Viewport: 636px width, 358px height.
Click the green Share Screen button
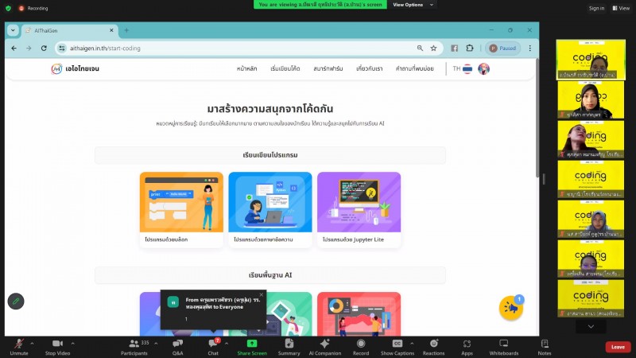point(252,347)
